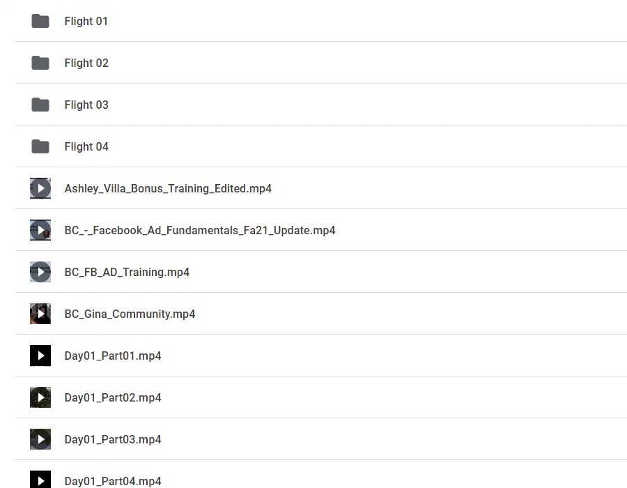627x488 pixels.
Task: Click the BC Facebook Ad Fundamentals video thumbnail
Action: coord(40,230)
